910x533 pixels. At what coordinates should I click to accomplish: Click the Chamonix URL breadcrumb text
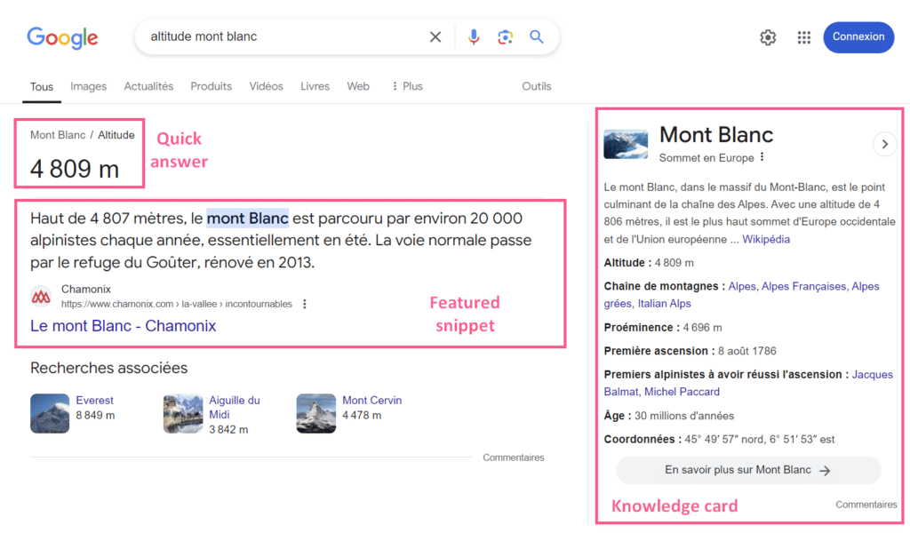pyautogui.click(x=177, y=304)
